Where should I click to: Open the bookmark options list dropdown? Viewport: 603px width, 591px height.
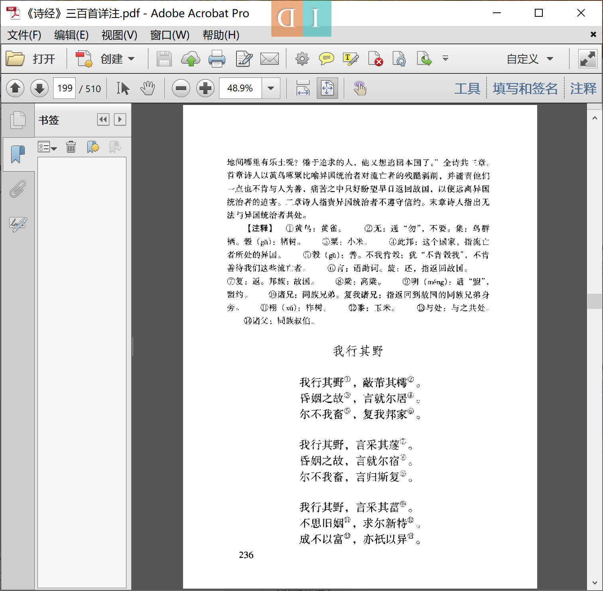[47, 147]
